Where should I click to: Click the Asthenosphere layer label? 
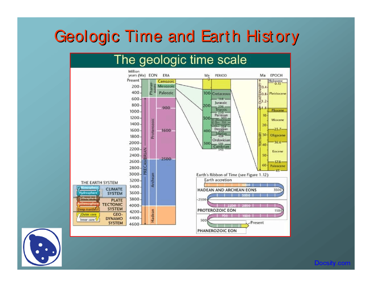(x=88, y=204)
